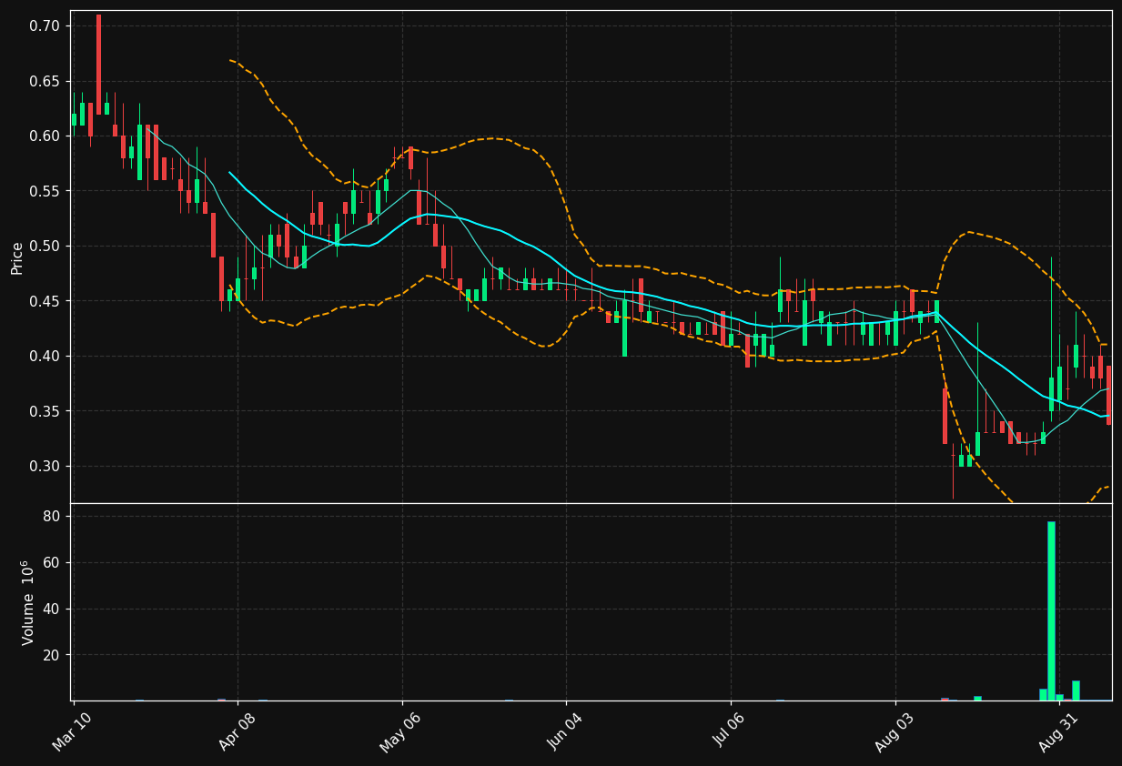Click the 0.65 price axis label
1122x766 pixels.
point(44,81)
